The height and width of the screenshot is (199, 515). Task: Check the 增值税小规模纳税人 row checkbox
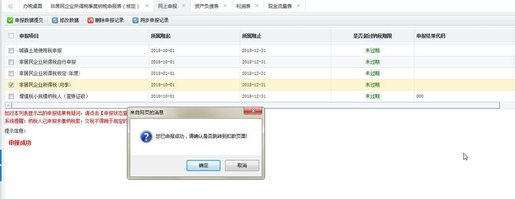11,96
